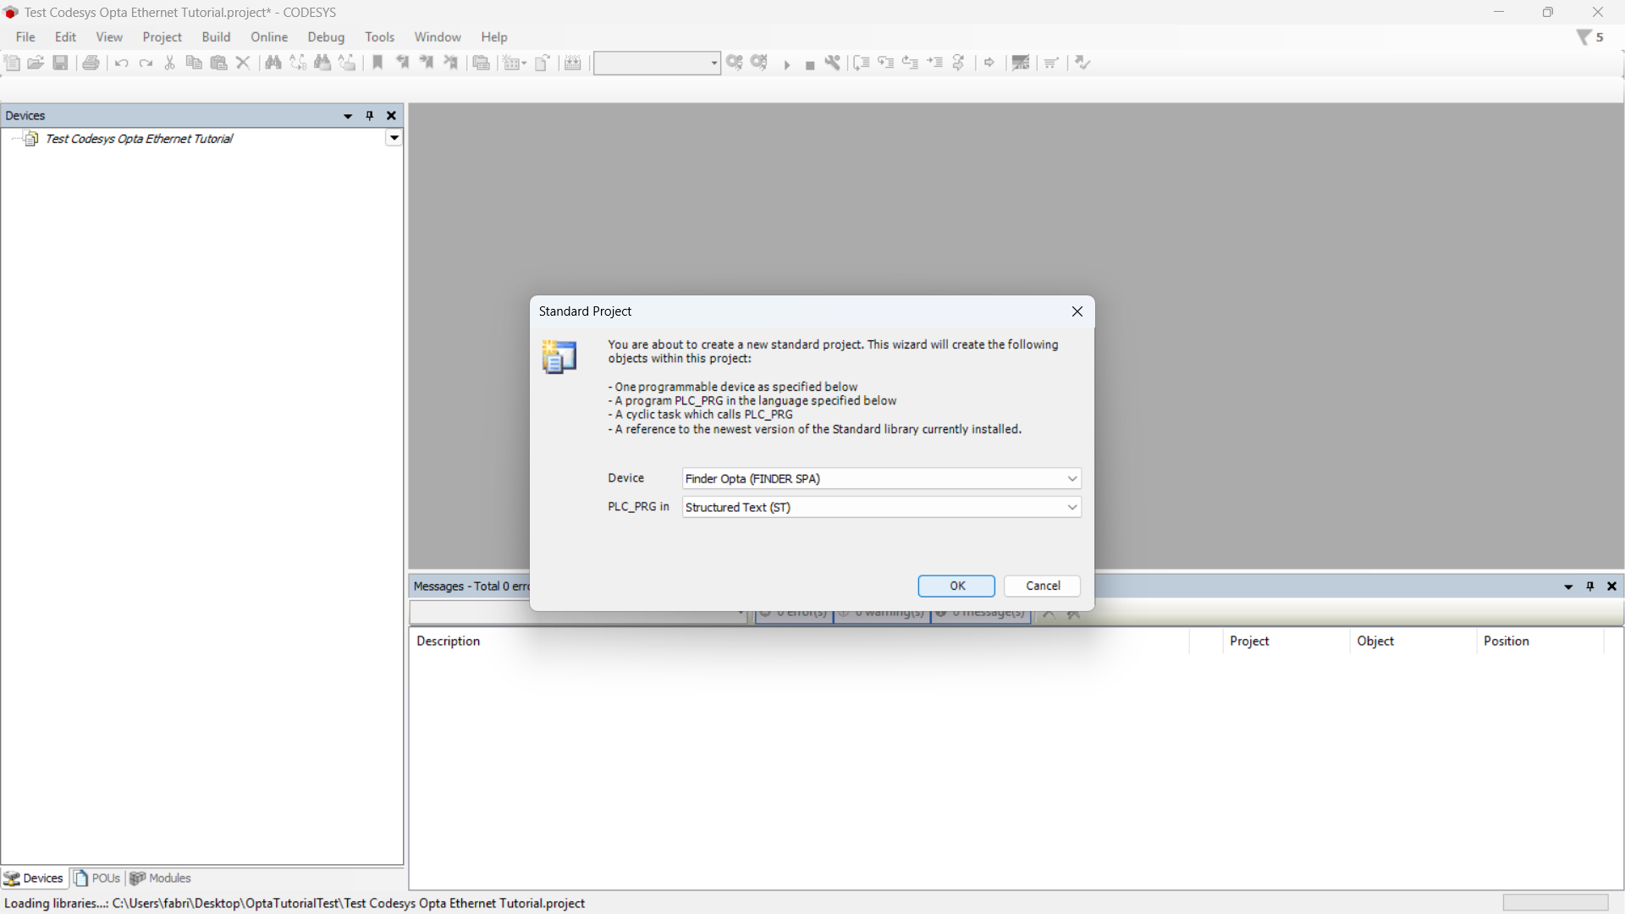Viewport: 1625px width, 914px height.
Task: Click the Print toolbar icon
Action: coord(91,63)
